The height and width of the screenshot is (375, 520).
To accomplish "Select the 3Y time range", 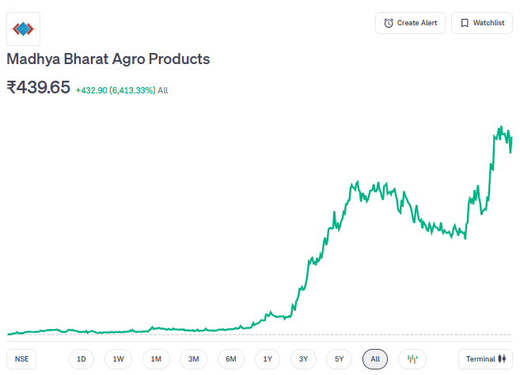I will [x=303, y=359].
